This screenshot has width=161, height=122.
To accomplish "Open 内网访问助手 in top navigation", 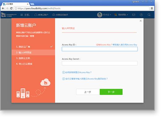I will pyautogui.click(x=60, y=15).
